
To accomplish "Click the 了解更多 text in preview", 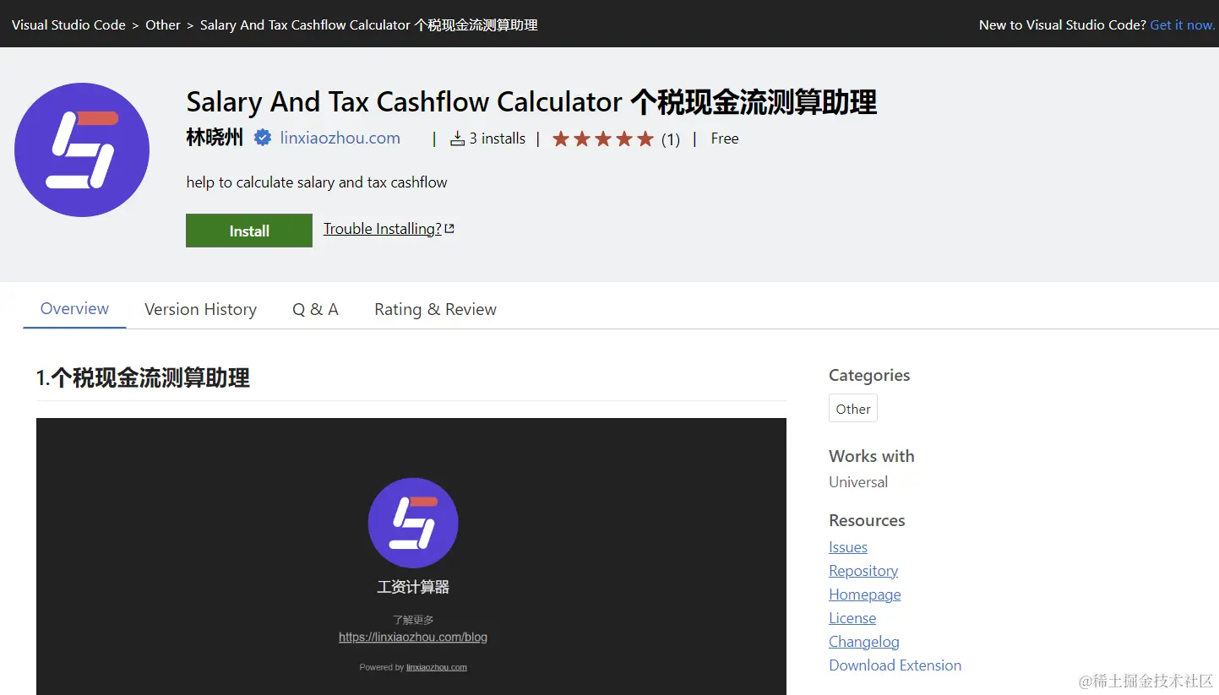I will (413, 620).
